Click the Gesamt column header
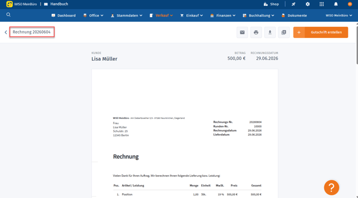The image size is (358, 198). (x=256, y=185)
